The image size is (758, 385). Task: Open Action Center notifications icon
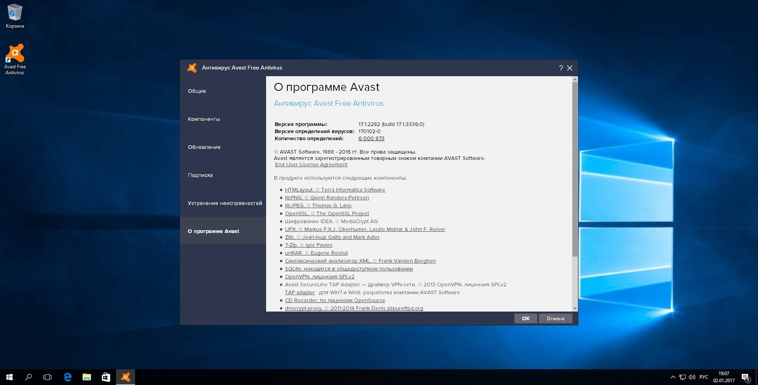[x=745, y=377]
